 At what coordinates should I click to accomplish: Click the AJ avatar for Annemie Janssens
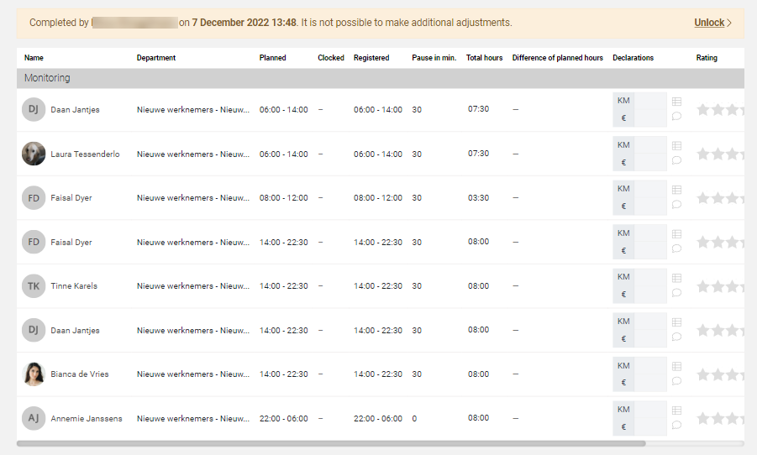click(34, 418)
